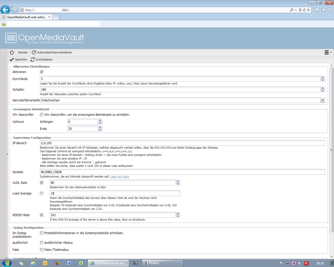This screenshot has width=334, height=267.
Task: Click the vertical scrollbar of the settings panel
Action: 332,150
